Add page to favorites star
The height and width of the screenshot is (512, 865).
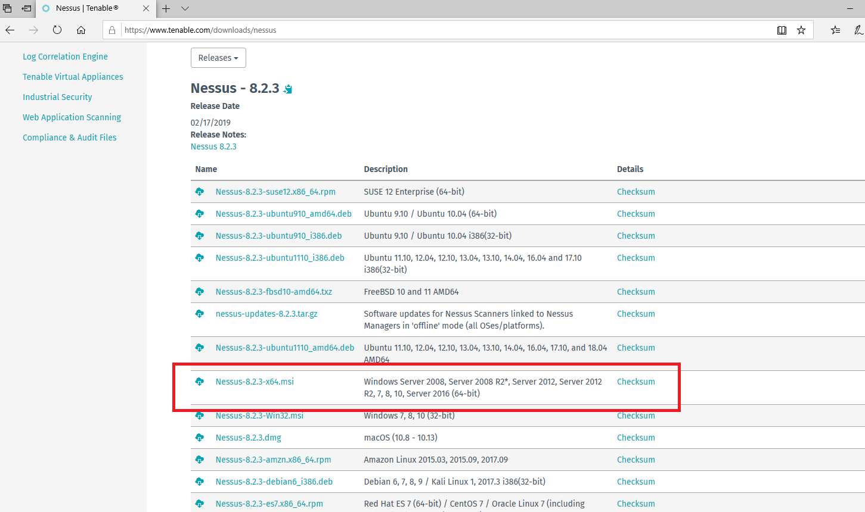801,30
